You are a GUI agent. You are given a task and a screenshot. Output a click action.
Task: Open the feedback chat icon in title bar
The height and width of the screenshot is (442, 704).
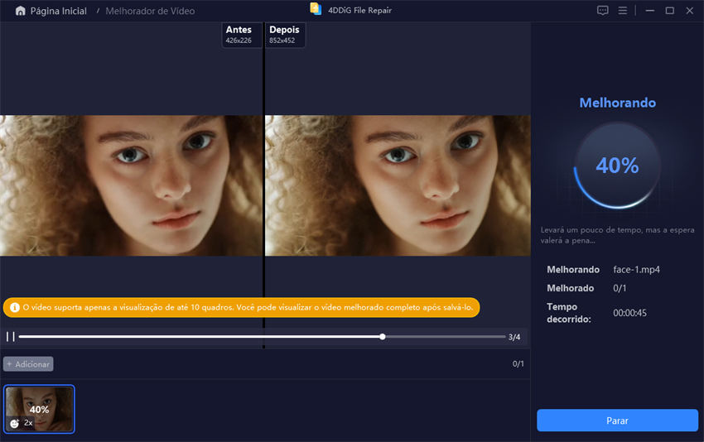pos(602,11)
